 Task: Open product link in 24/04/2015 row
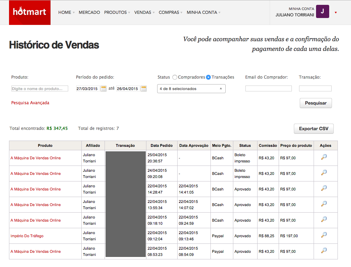[36, 173]
